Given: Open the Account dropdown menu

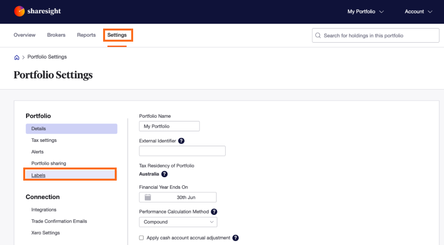Looking at the screenshot, I should point(418,12).
